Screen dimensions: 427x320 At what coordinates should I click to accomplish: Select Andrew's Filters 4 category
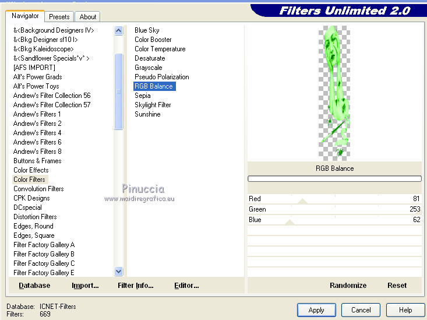tap(37, 133)
